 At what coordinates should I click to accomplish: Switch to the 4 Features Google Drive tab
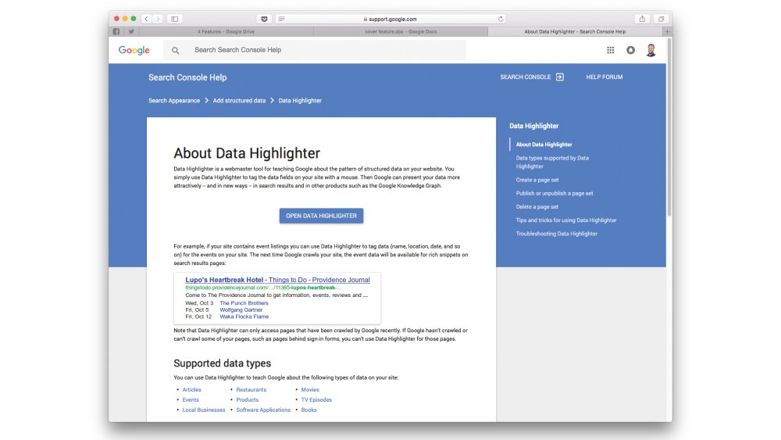click(x=226, y=31)
